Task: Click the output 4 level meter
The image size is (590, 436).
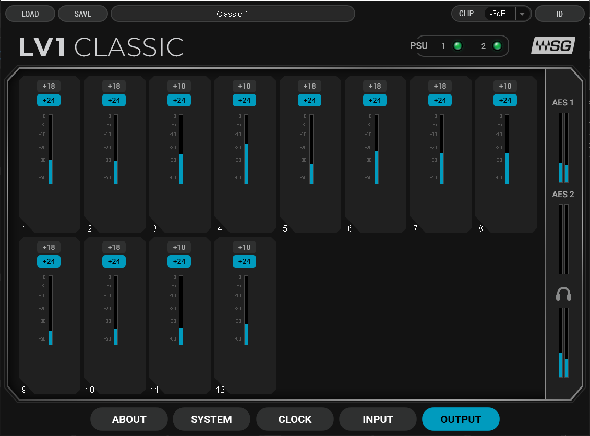Action: click(x=246, y=149)
